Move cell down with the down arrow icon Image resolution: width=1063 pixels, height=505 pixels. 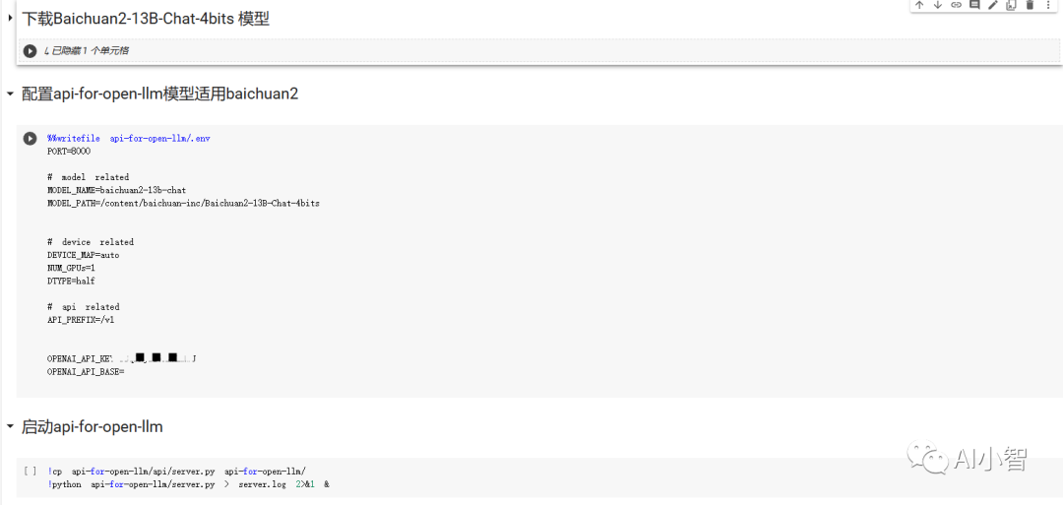(x=938, y=5)
